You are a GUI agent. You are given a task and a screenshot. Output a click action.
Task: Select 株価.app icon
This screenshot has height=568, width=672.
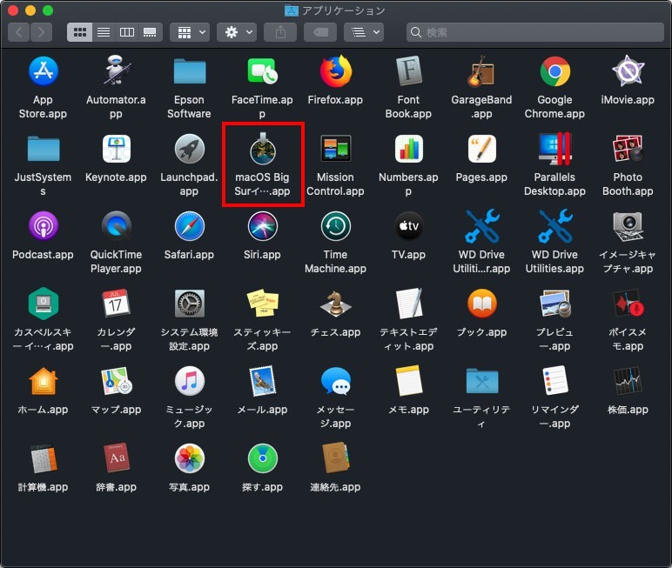[628, 381]
